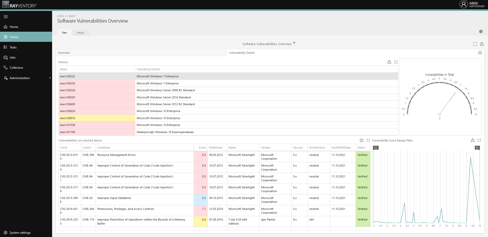Screen dimensions: 488x237
Task: Go to Home in the sidebar
Action: click(26, 27)
